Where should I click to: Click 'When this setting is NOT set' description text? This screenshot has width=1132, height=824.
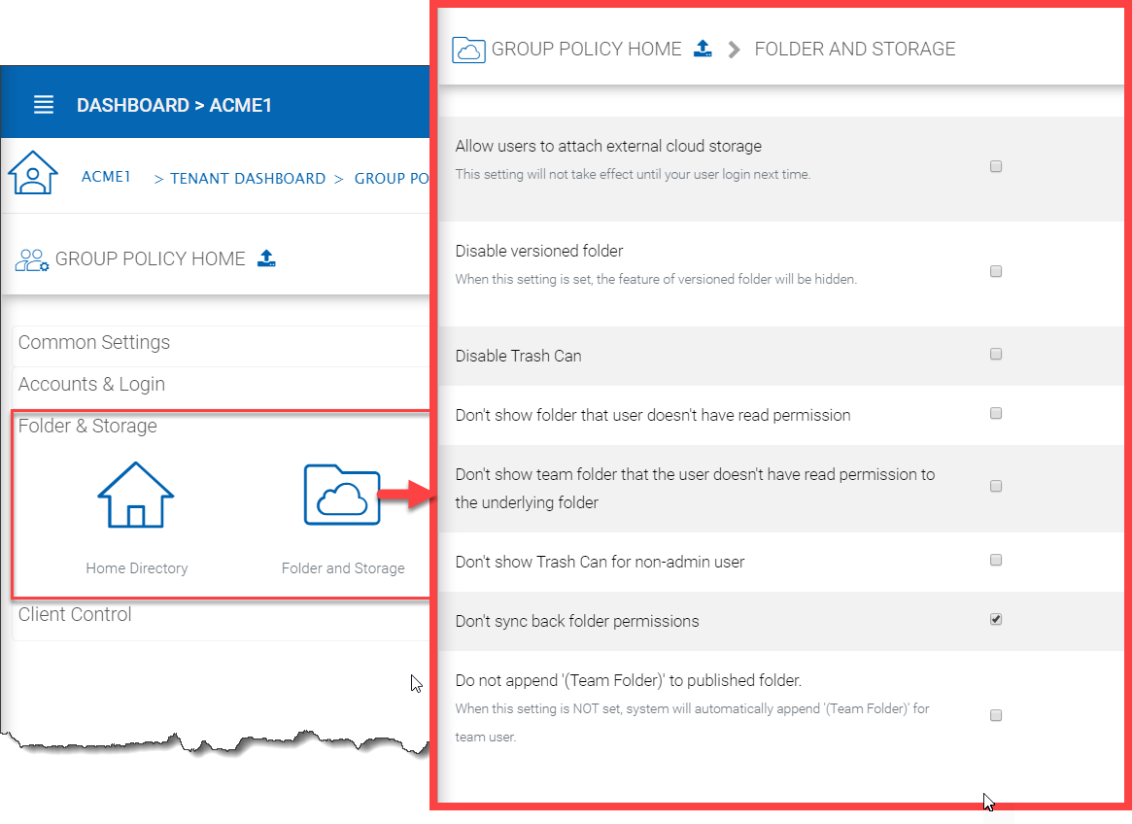(692, 722)
